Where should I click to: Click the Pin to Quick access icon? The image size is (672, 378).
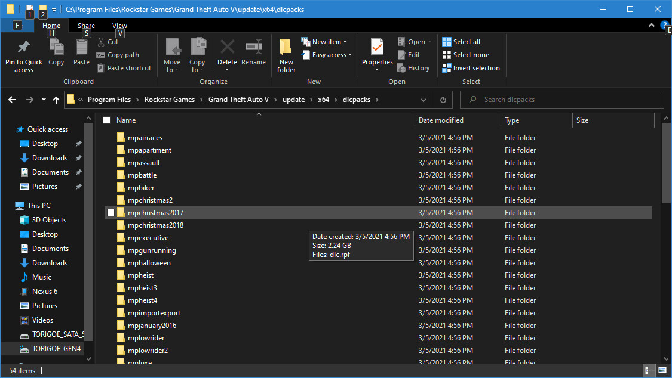point(23,47)
